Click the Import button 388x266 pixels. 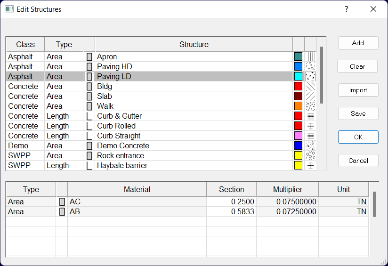(x=358, y=90)
